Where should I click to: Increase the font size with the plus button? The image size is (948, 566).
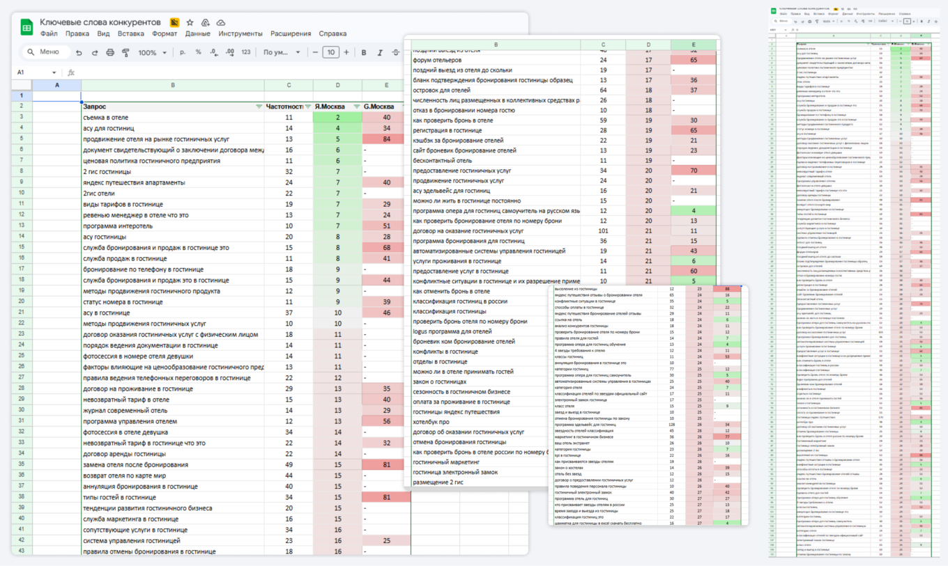pos(346,52)
